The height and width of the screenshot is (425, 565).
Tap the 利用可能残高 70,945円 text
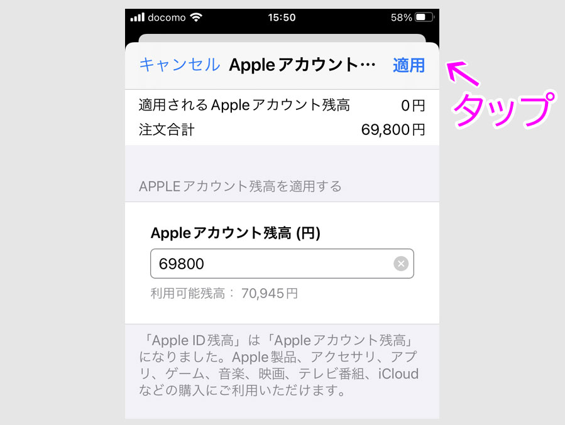(224, 294)
